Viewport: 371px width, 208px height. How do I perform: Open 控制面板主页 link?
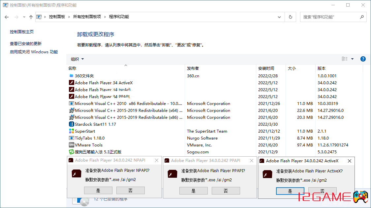(21, 32)
